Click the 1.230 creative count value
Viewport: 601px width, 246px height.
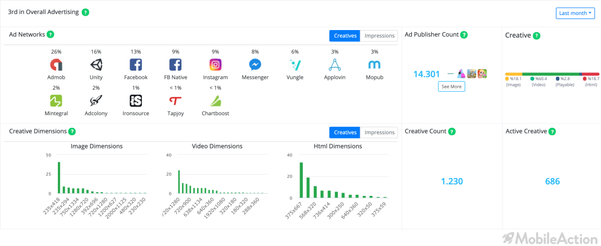(451, 181)
